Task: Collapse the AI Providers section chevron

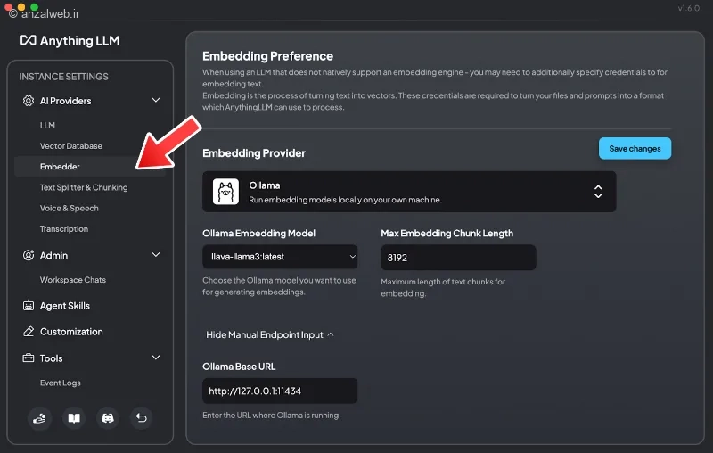Action: click(155, 100)
